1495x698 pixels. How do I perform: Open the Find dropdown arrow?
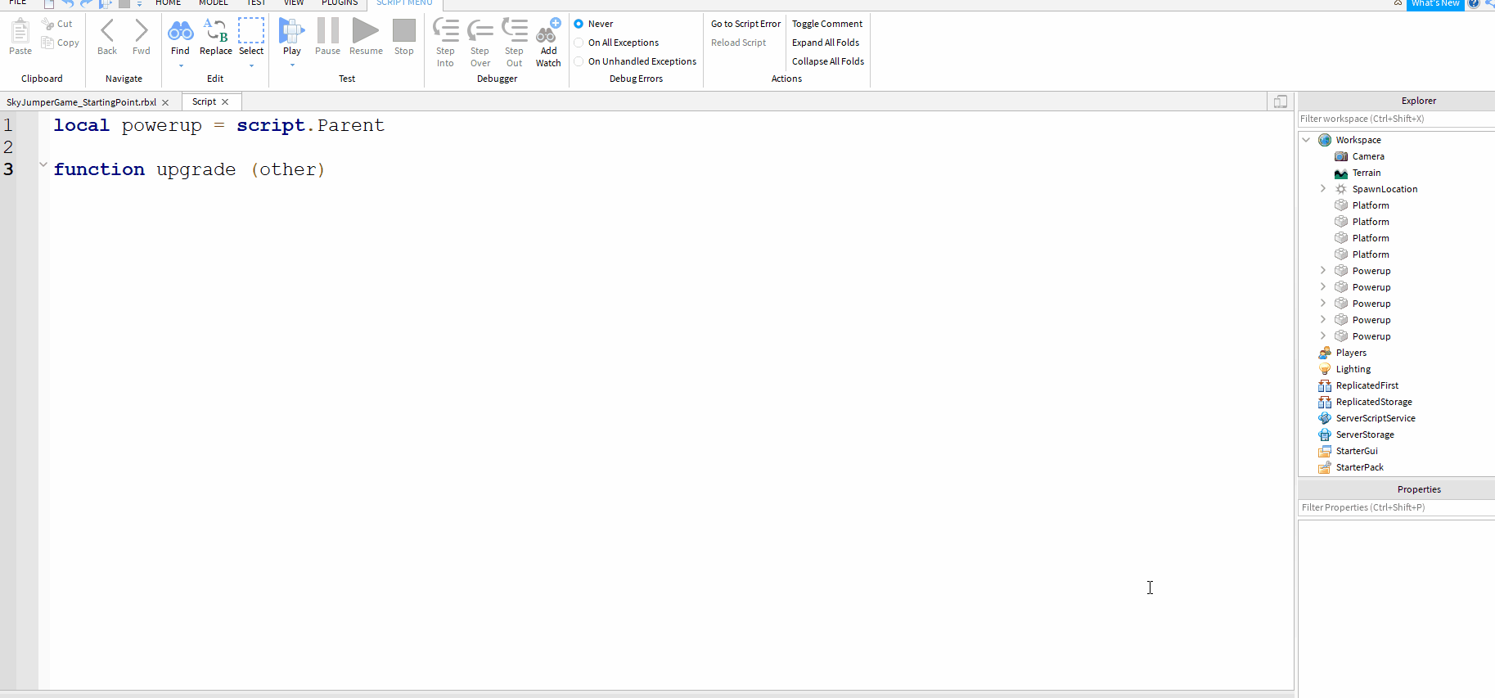tap(181, 65)
